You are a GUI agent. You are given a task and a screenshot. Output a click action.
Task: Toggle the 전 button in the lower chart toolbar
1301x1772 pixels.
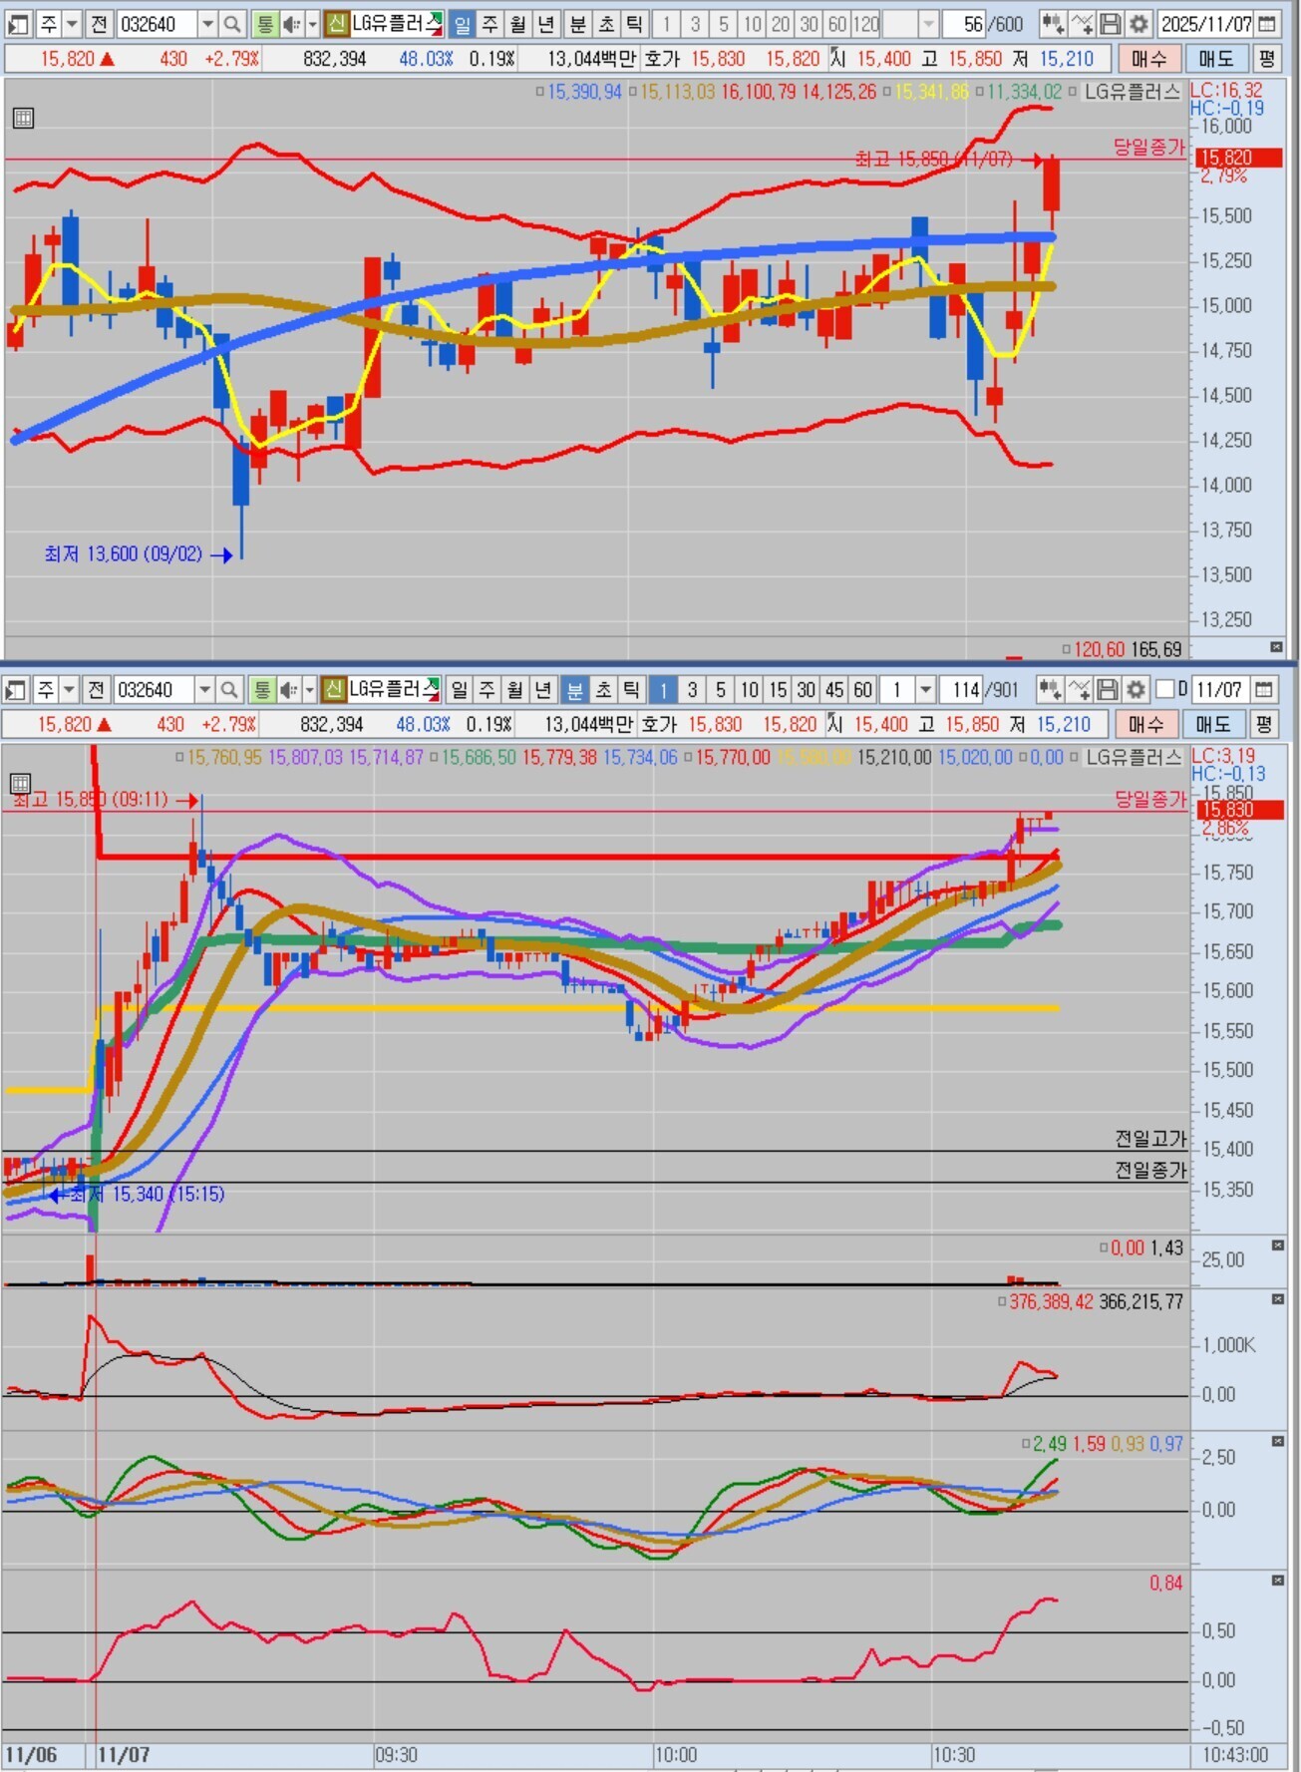click(x=96, y=689)
